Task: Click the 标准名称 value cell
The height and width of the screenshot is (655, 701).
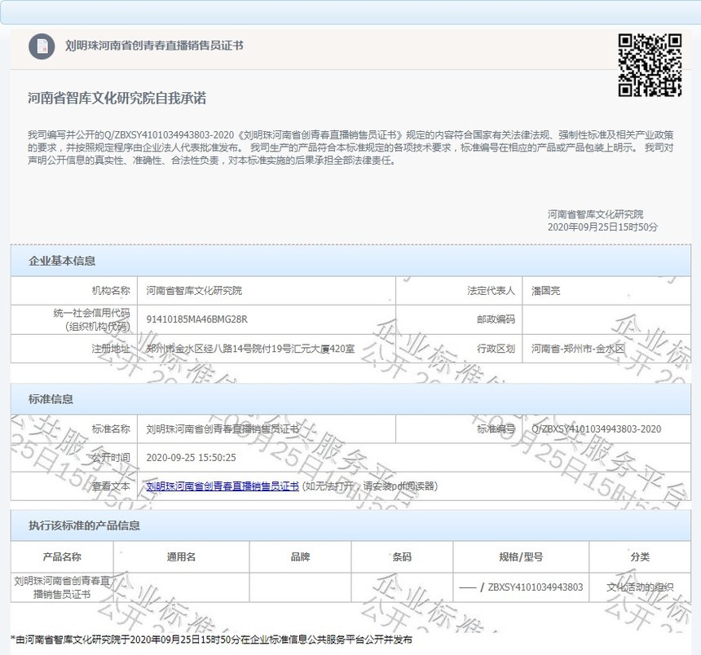Action: (x=267, y=429)
